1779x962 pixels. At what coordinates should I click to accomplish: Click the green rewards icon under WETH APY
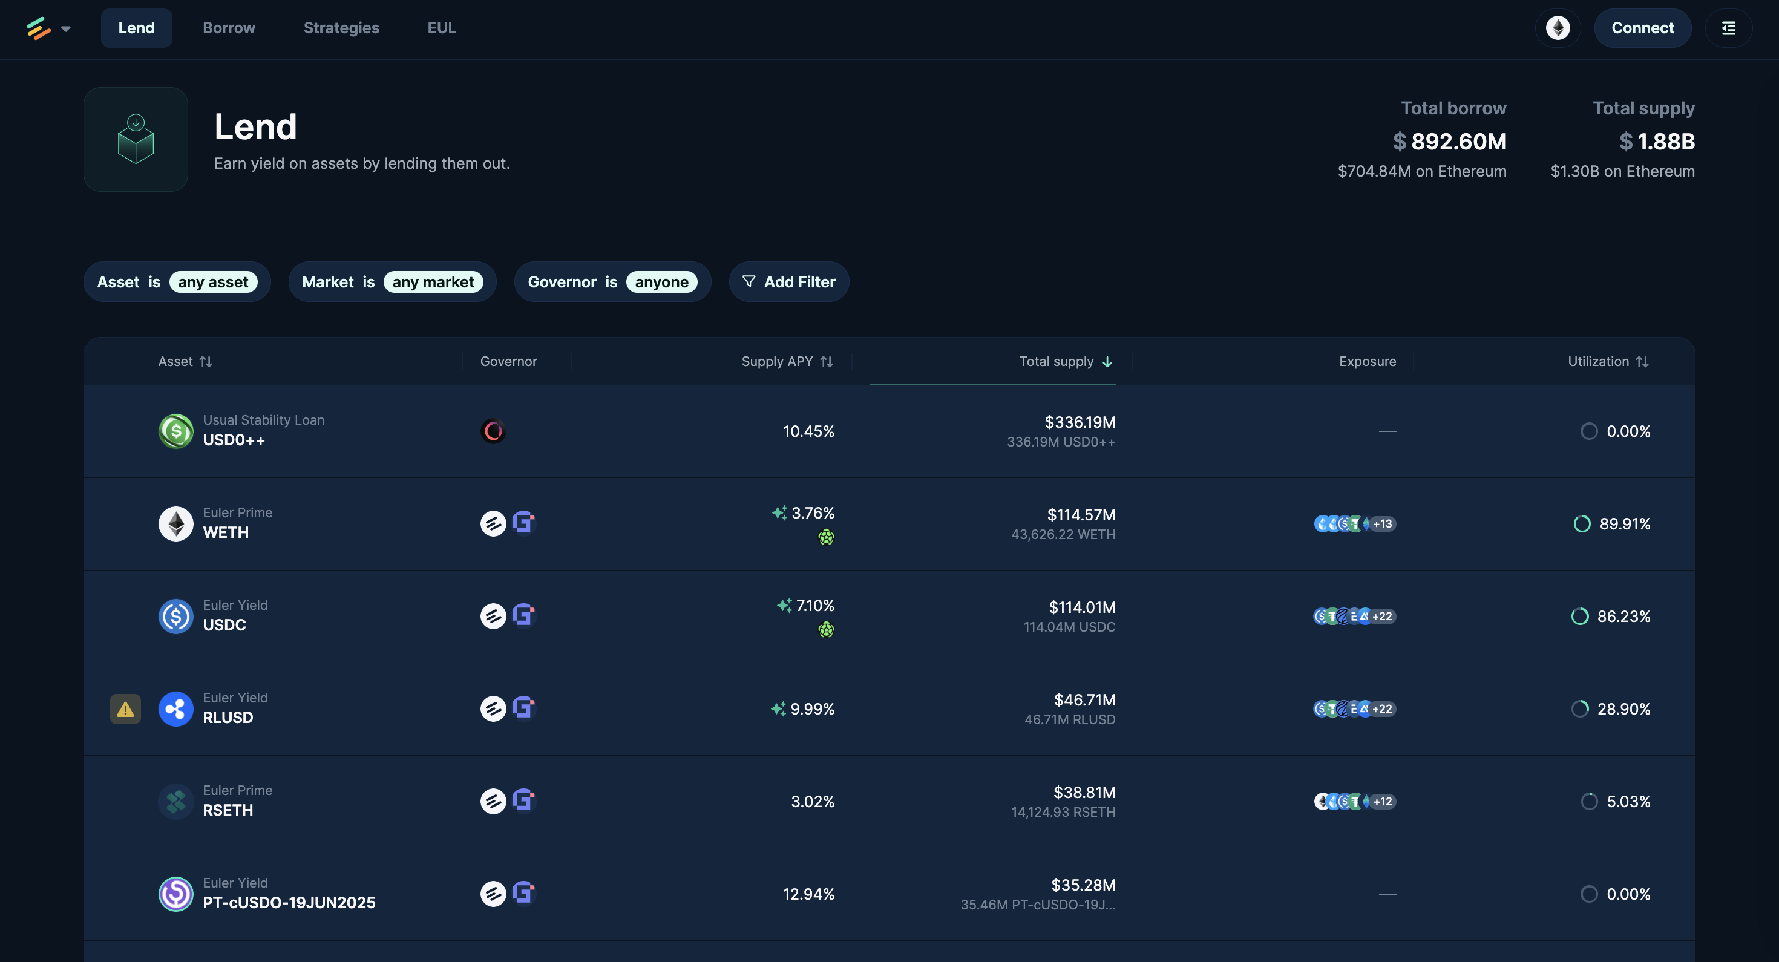point(826,537)
